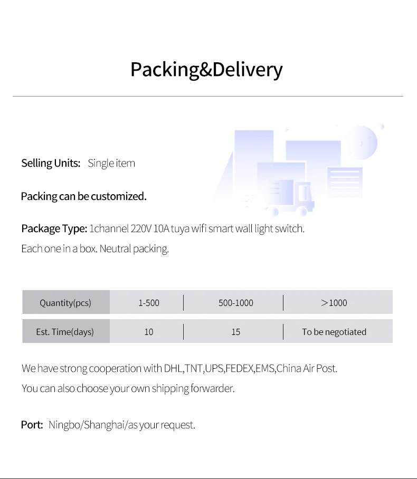Select the Selling Units label
Viewport: 417px width, 479px height.
tap(51, 163)
